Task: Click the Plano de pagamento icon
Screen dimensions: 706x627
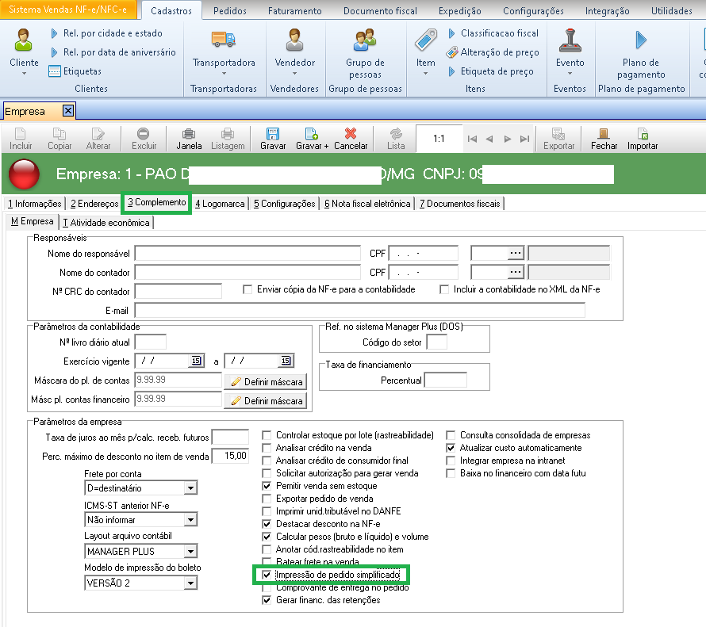Action: point(641,40)
